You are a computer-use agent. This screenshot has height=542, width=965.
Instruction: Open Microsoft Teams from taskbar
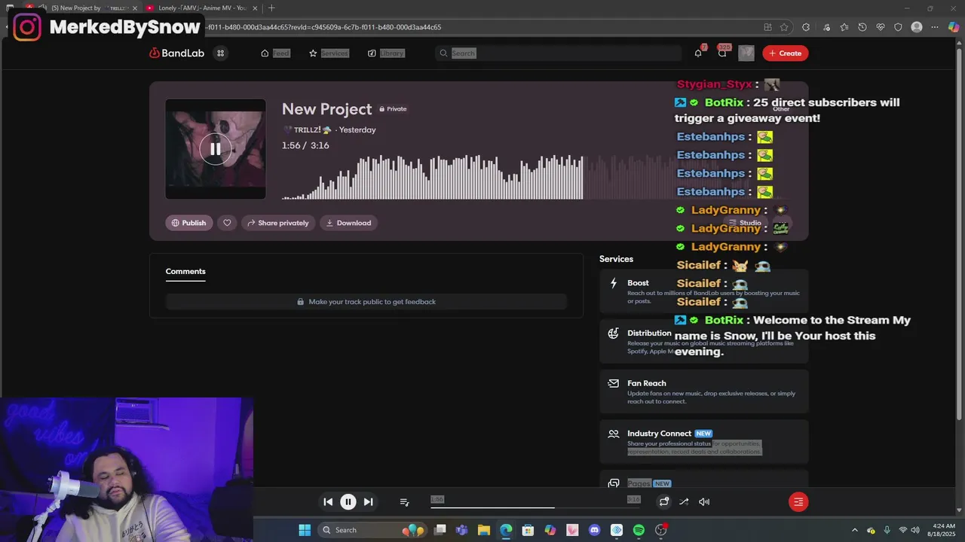[x=461, y=530]
